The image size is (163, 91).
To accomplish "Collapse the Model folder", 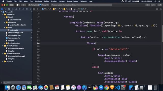I will click(x=5, y=17).
